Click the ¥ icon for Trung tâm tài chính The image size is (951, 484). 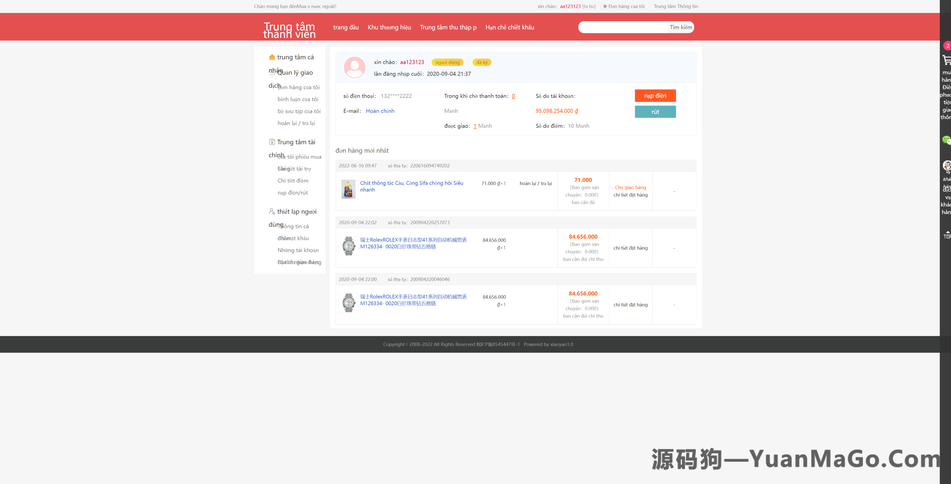pyautogui.click(x=272, y=142)
